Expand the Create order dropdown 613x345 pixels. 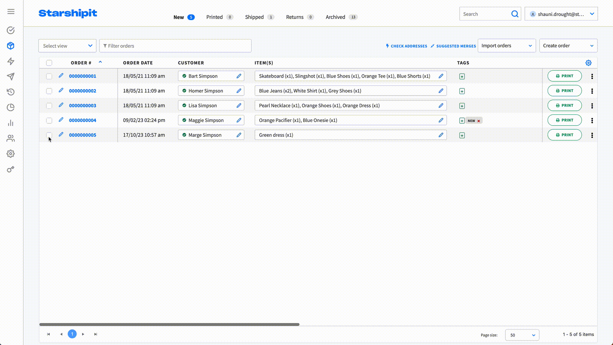568,46
